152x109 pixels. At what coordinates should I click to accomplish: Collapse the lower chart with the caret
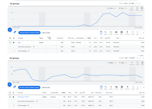click(144, 88)
